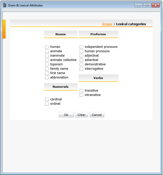Screen dimensions: 163x175
Task: Click the window's document icon in title bar
Action: point(5,5)
